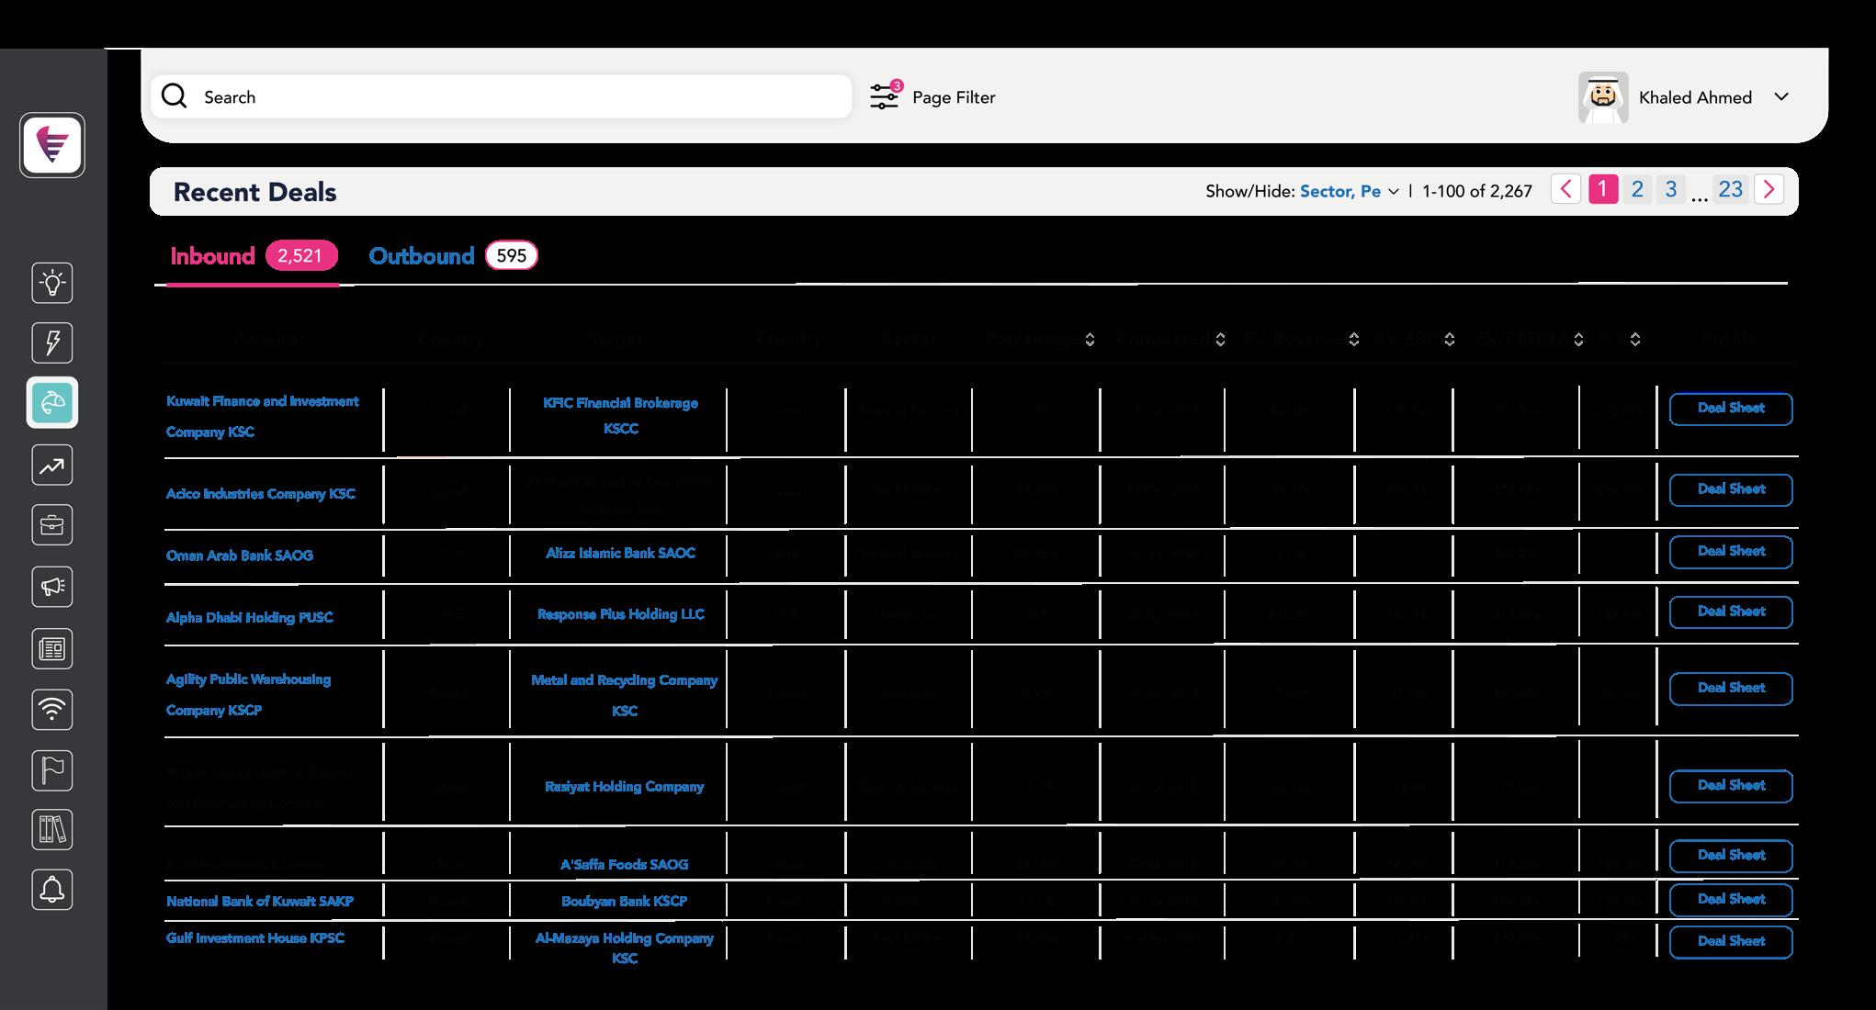Open the flag icon in sidebar
1876x1010 pixels.
(x=52, y=770)
